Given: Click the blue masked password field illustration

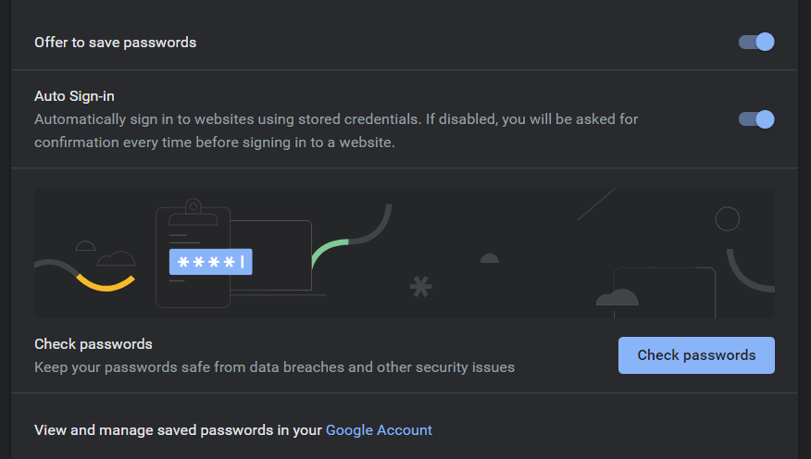Looking at the screenshot, I should (x=211, y=263).
